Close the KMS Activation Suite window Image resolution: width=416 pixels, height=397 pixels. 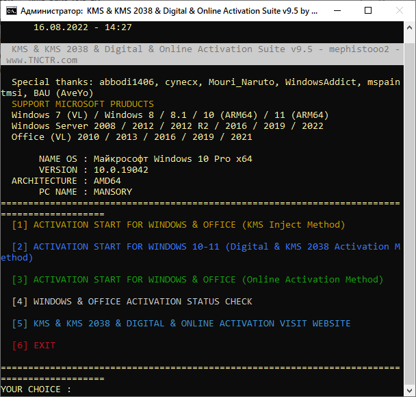(400, 11)
